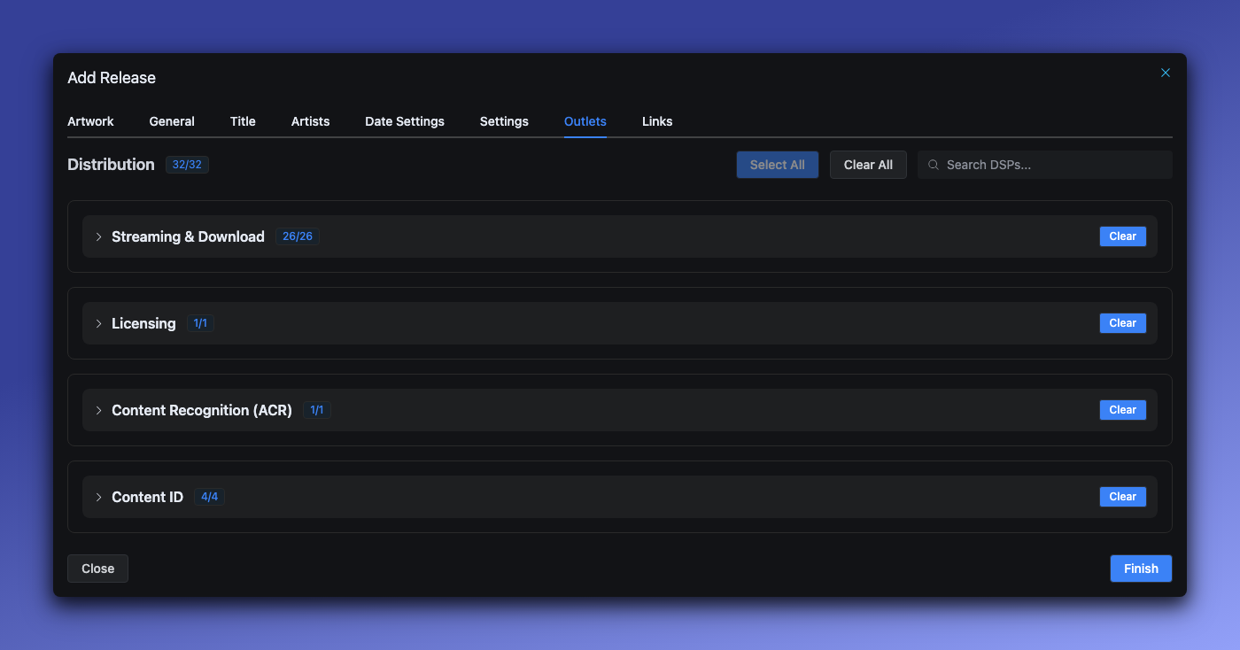Open the Settings tab
Viewport: 1240px width, 650px height.
point(504,121)
